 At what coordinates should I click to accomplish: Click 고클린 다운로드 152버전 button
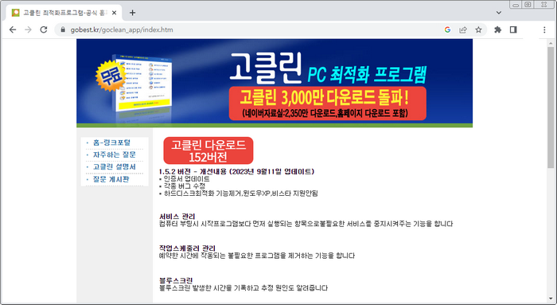click(208, 151)
